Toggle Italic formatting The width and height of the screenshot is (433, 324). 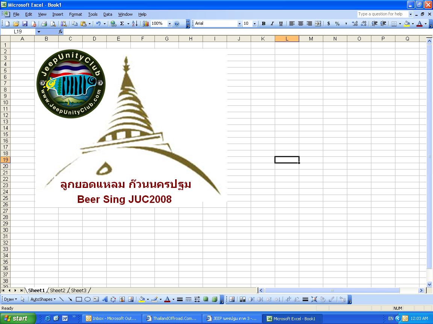272,24
